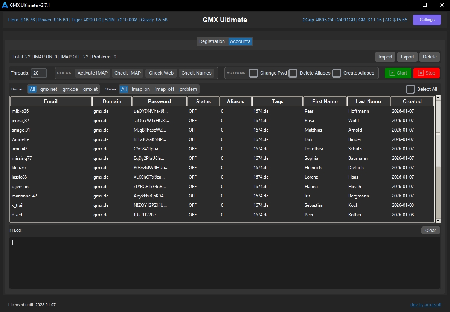Follow the dev by amasoft link
The width and height of the screenshot is (450, 312).
(x=426, y=305)
